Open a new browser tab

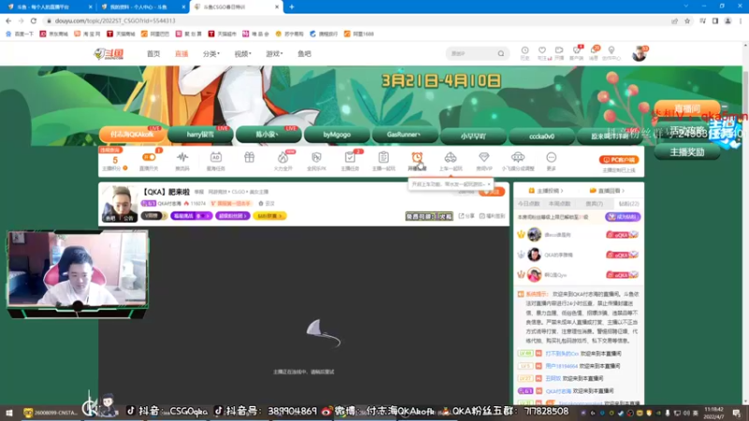291,7
